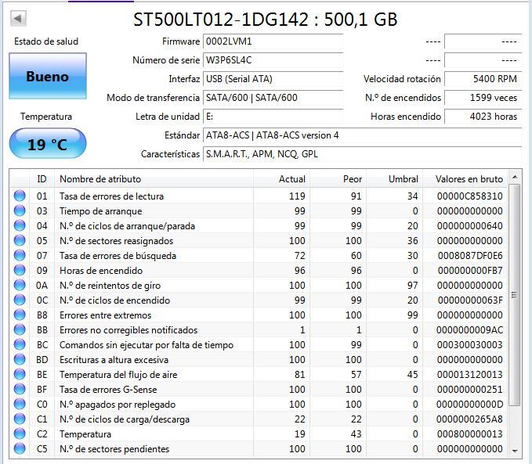Click the Estándar field ATA8-ACS
The width and height of the screenshot is (532, 464).
coord(362,135)
